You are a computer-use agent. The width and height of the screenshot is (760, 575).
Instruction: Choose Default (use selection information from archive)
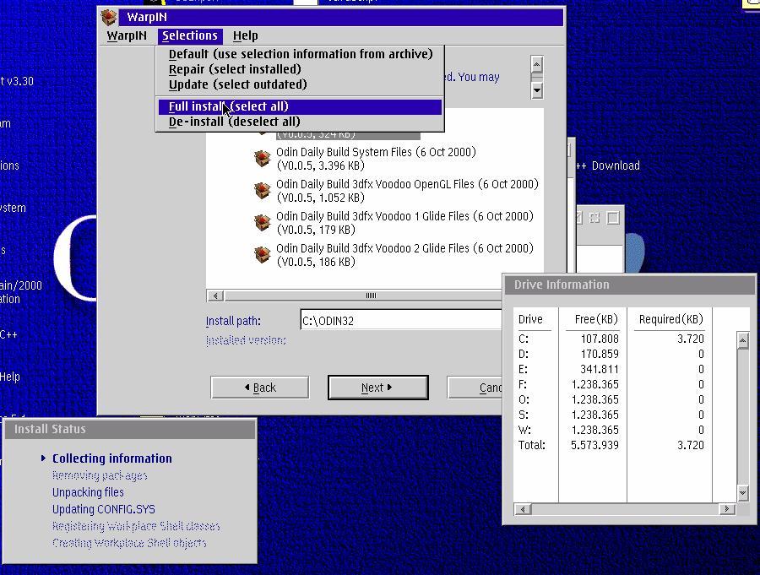[x=300, y=54]
